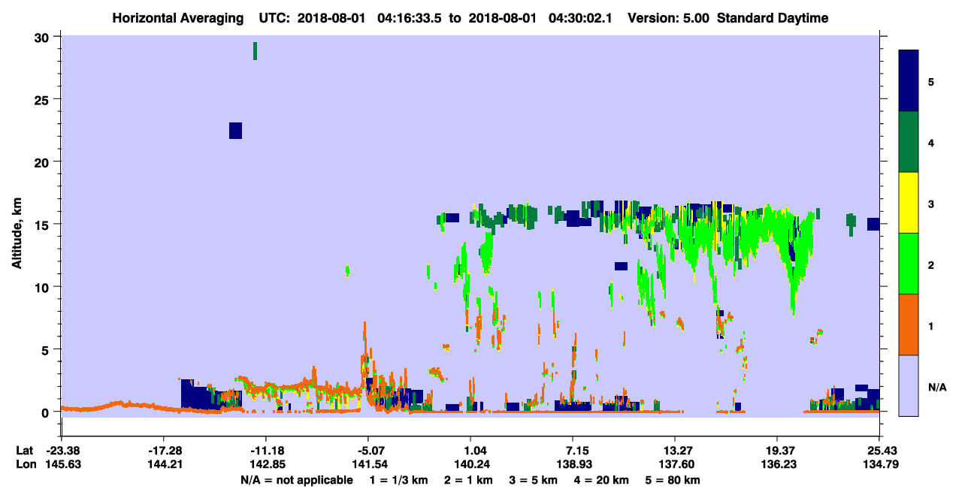Click the isolated dark blue square near 22 km
The height and width of the screenshot is (501, 977).
pos(235,131)
